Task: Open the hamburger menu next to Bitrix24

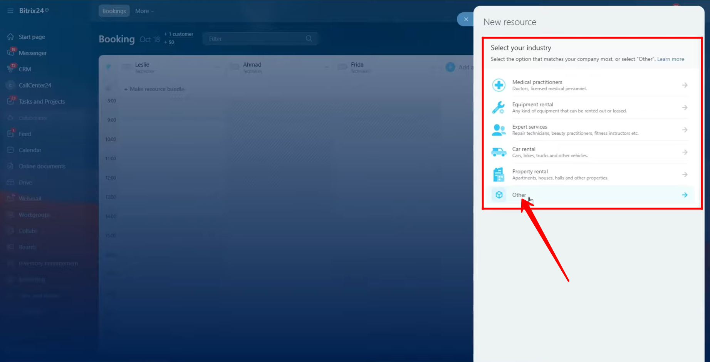Action: (x=10, y=11)
